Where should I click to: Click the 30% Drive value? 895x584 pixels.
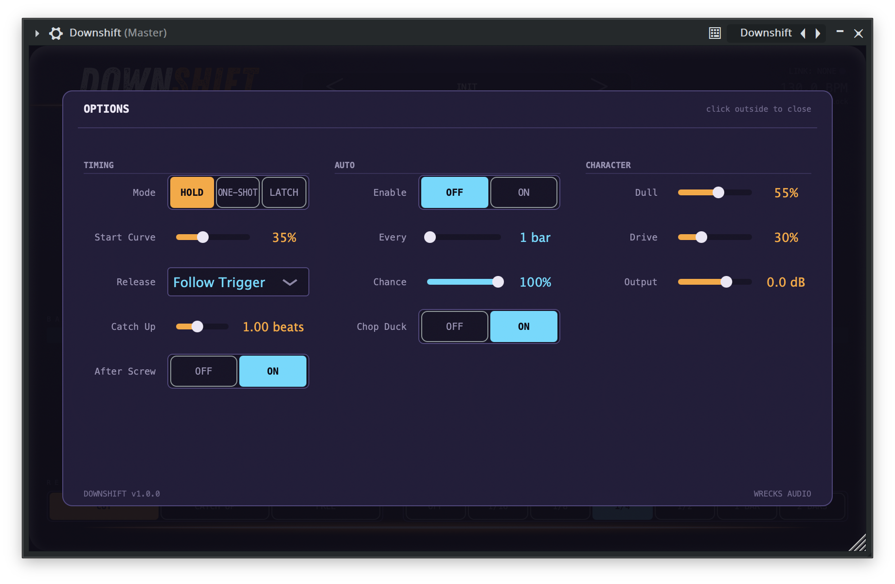click(x=786, y=238)
